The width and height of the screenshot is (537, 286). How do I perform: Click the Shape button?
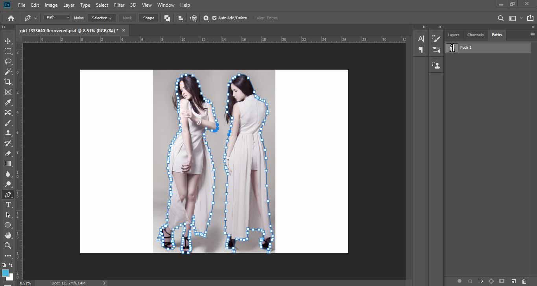tap(148, 18)
